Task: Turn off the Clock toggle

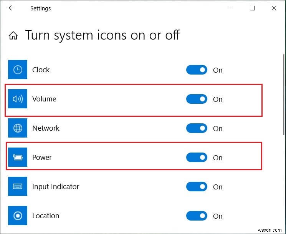Action: point(197,70)
